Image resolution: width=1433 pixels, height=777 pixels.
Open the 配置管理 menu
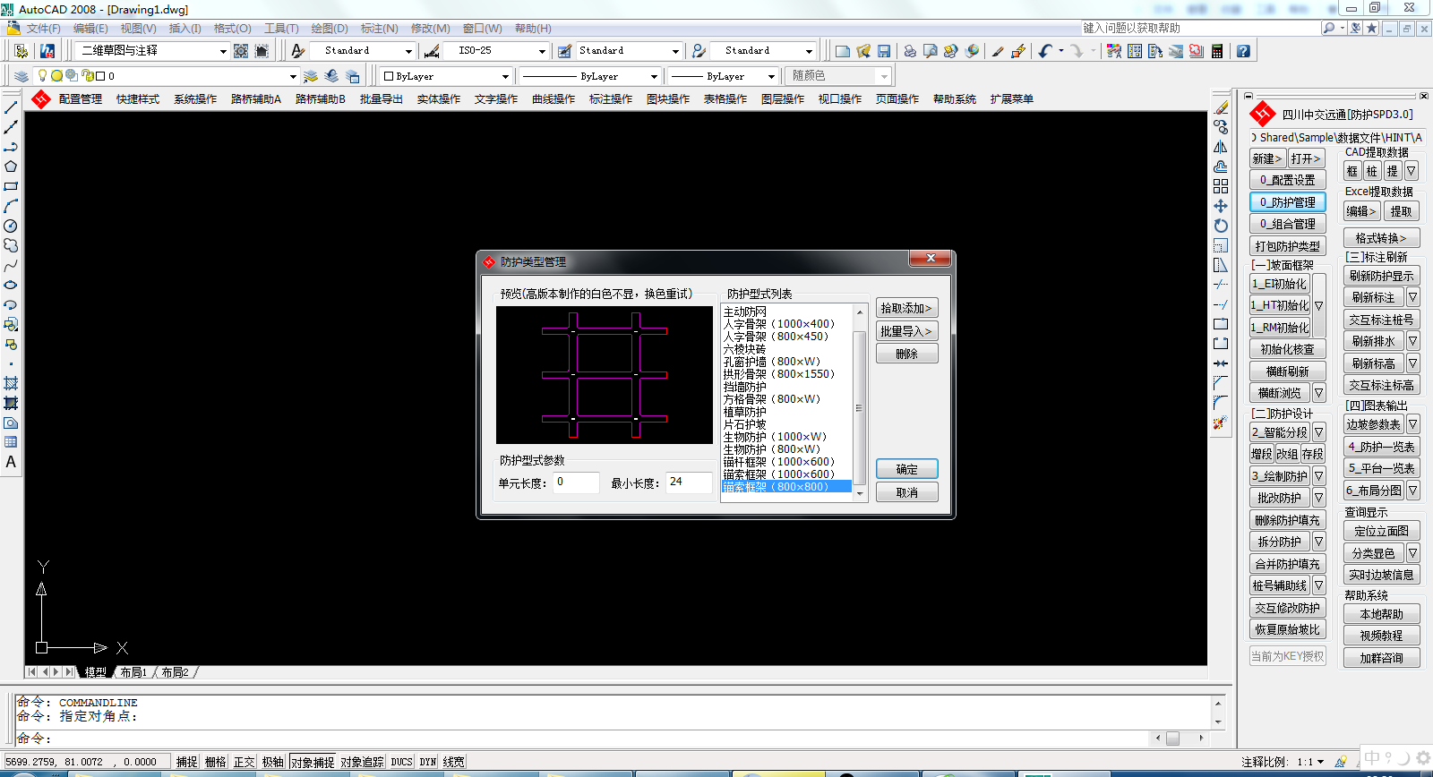(81, 99)
